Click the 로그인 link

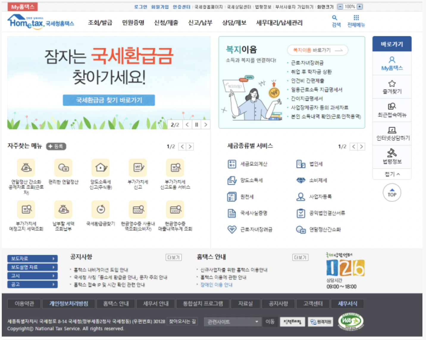[143, 6]
